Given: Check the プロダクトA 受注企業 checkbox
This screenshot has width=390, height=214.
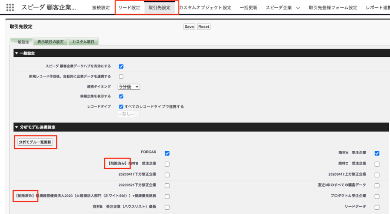Looking at the screenshot, I should point(377,196).
